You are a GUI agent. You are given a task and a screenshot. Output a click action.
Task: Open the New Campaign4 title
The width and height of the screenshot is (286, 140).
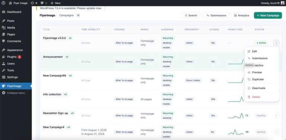(54, 127)
